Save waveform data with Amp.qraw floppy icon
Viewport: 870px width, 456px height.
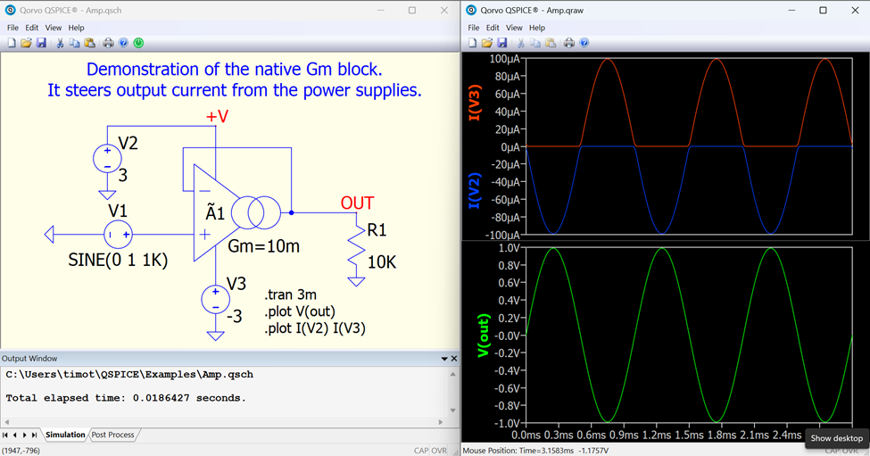pos(502,43)
